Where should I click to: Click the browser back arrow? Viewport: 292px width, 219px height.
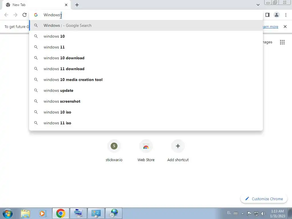pos(6,15)
